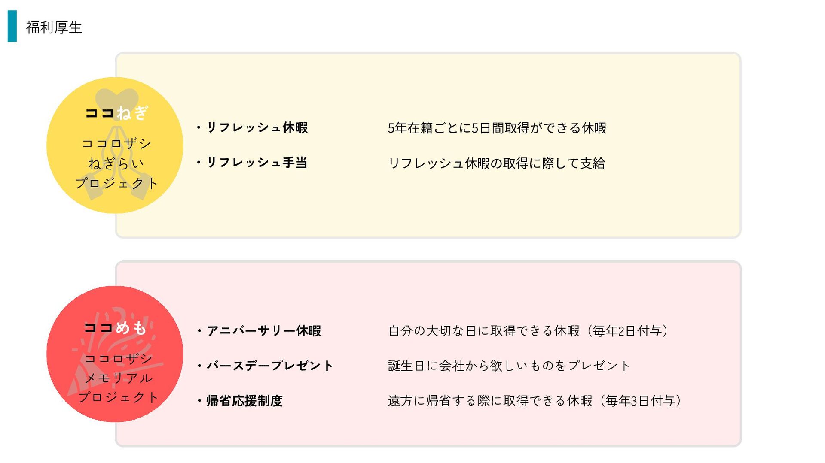Select the 5年在籍ごとに5日間取得 description text
The height and width of the screenshot is (463, 825).
pyautogui.click(x=497, y=128)
